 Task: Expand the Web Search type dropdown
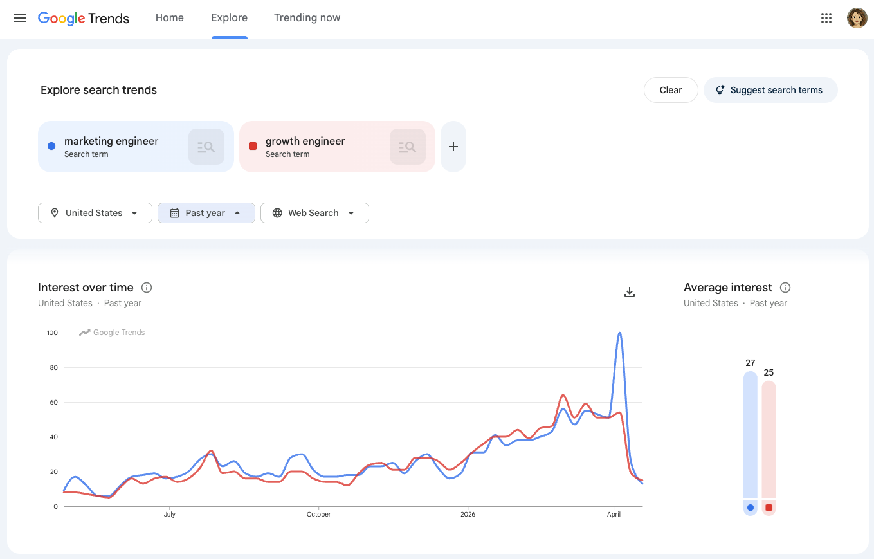click(314, 213)
